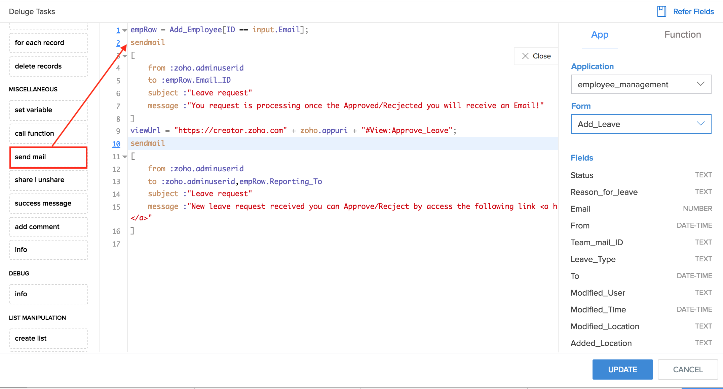Click line number 10 in gutter
723x389 pixels.
(x=116, y=144)
